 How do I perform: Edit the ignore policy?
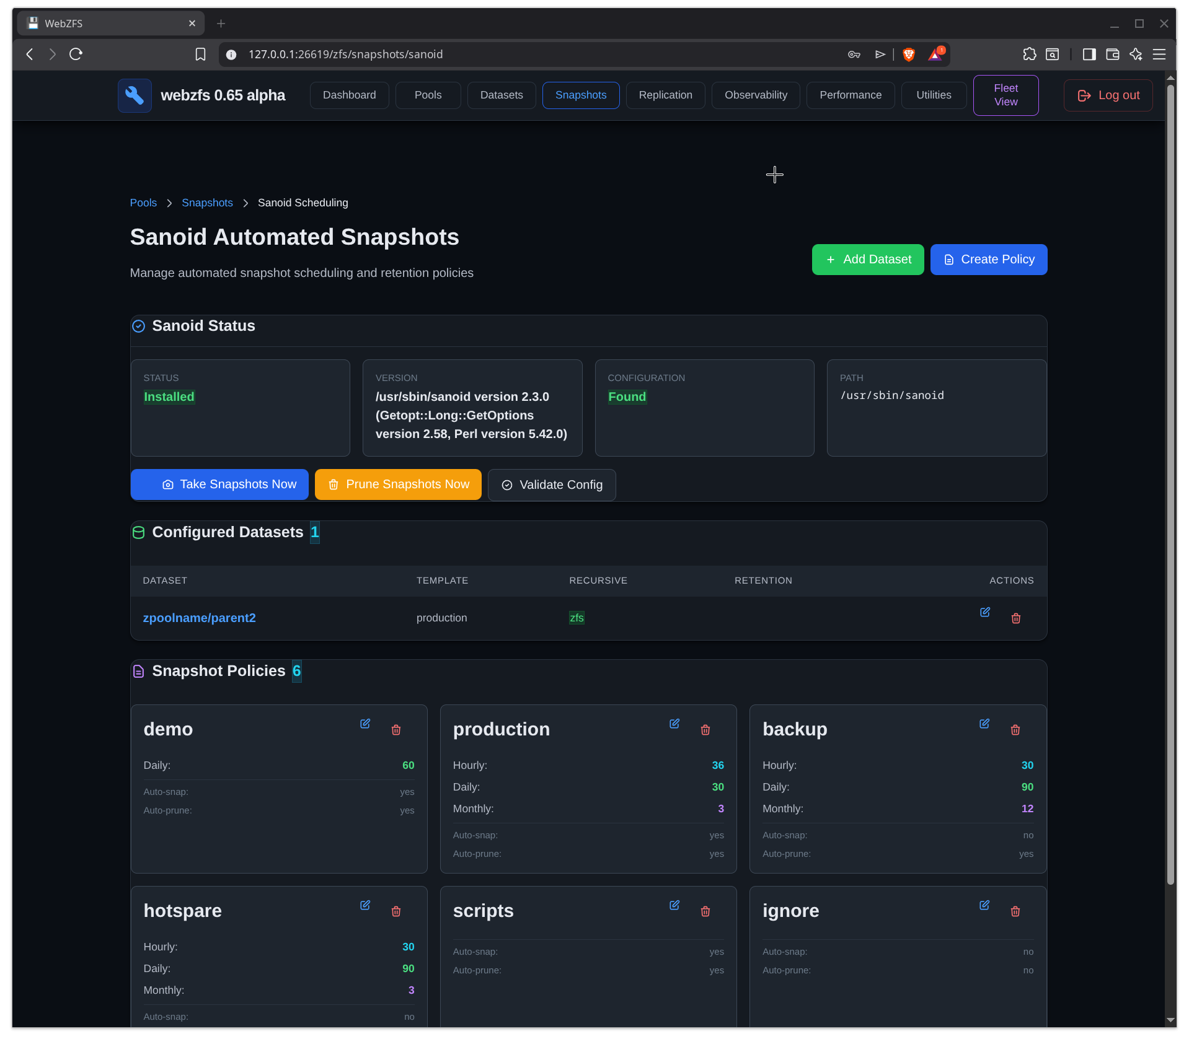(984, 905)
